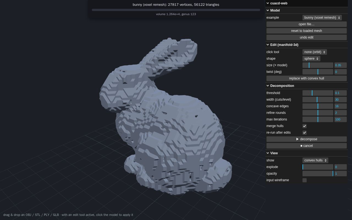
Task: Adjust the concave edges slider
Action: pyautogui.click(x=318, y=106)
